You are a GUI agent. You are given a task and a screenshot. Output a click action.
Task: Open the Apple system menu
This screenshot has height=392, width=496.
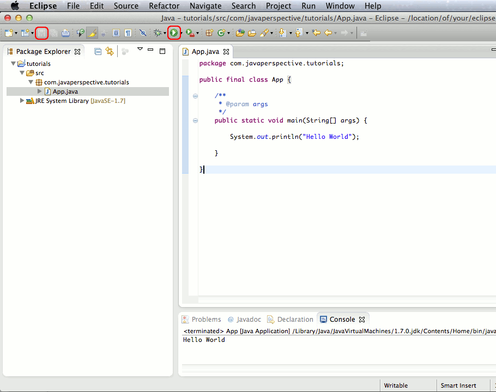click(x=15, y=5)
